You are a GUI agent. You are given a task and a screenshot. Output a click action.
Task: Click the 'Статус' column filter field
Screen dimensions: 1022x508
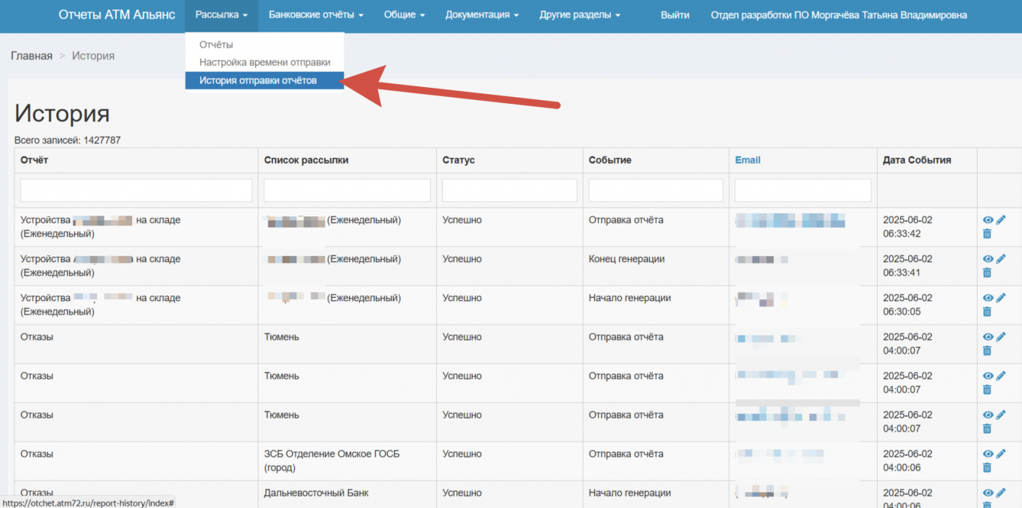tap(509, 190)
